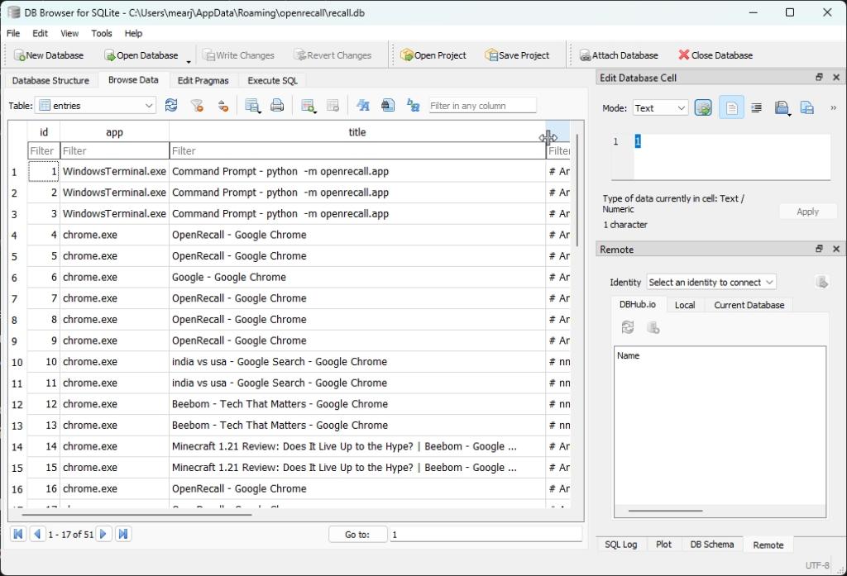Click the blue letter A format icon
The width and height of the screenshot is (847, 576).
[x=363, y=105]
